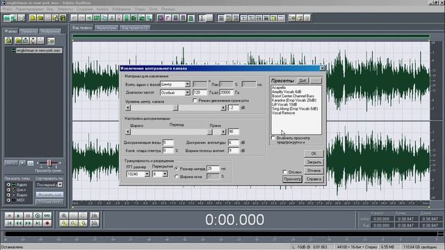Click Play to End circle button

coord(38,216)
